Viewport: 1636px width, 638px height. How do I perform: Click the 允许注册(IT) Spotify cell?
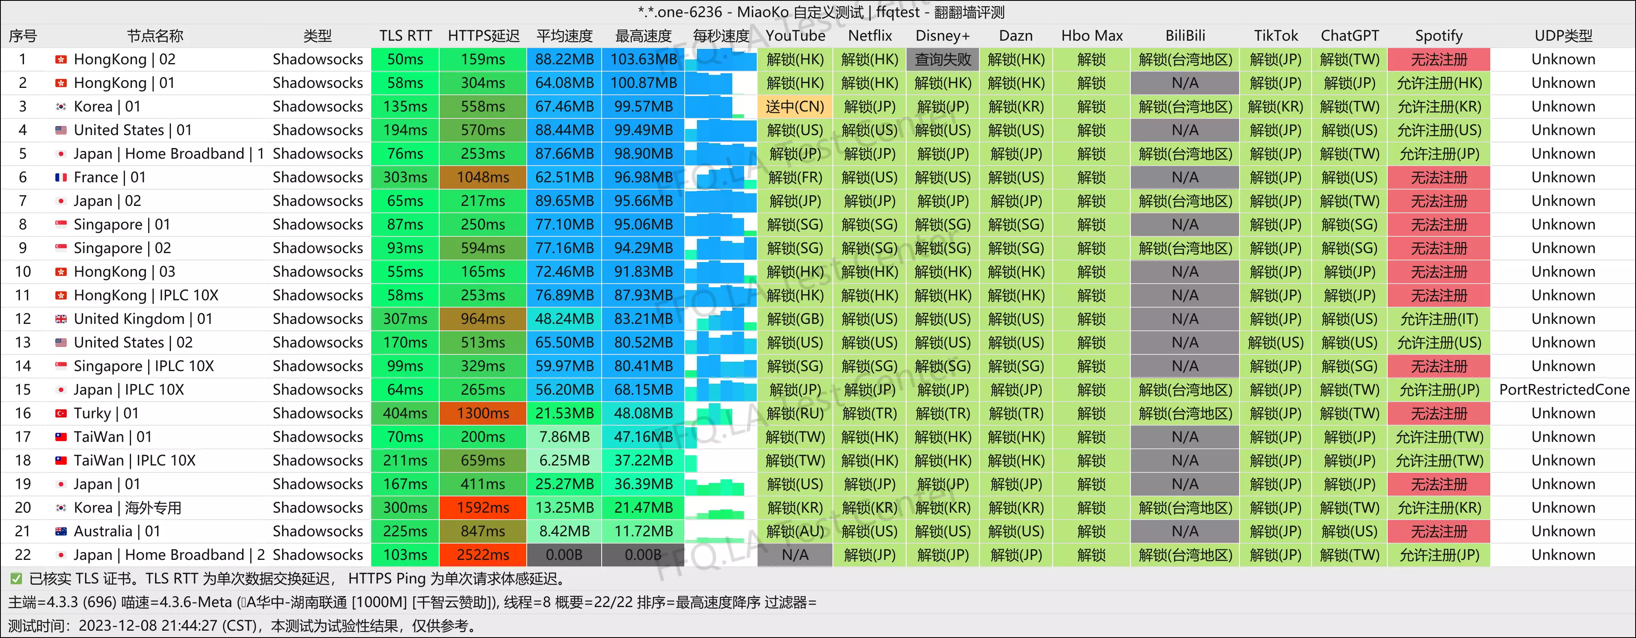point(1439,319)
